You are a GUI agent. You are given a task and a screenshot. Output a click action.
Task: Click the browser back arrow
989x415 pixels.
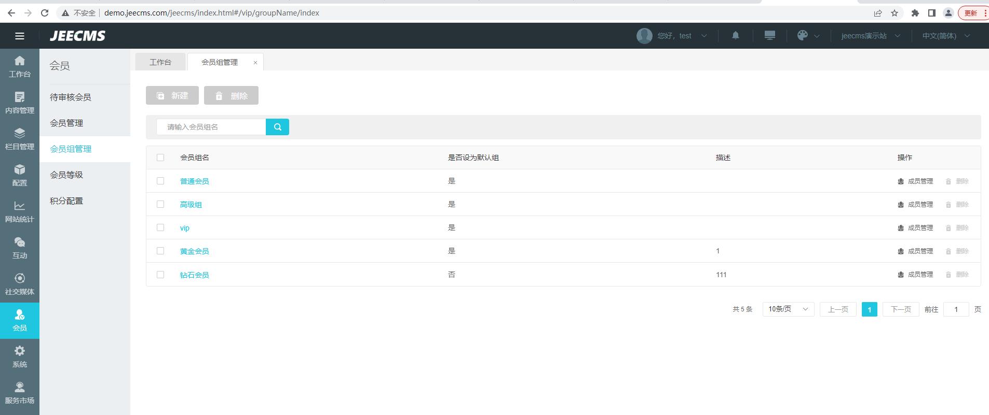click(11, 13)
